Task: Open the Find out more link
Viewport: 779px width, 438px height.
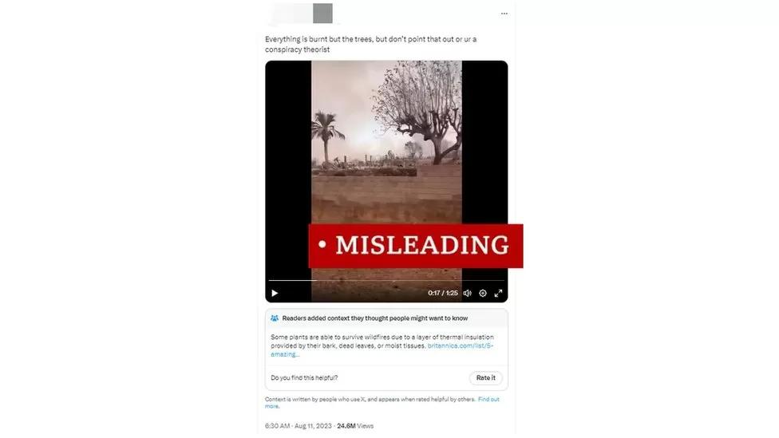Action: [x=382, y=403]
